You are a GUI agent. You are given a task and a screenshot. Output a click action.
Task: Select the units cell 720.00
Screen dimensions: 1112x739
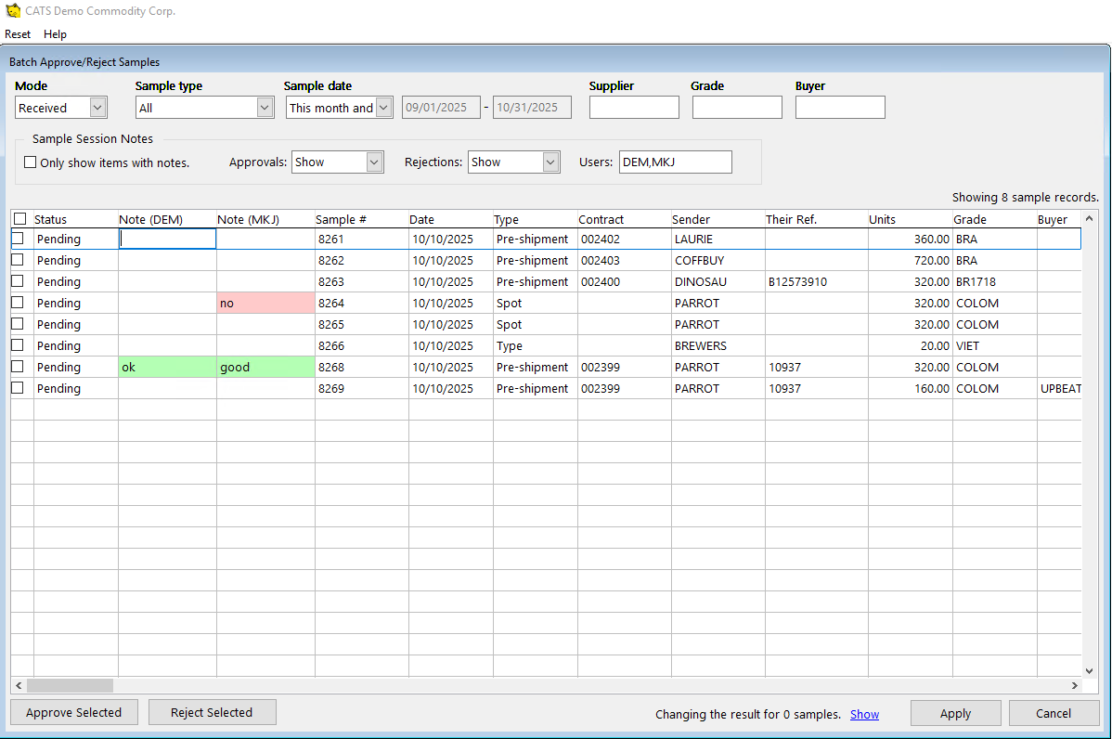[910, 260]
